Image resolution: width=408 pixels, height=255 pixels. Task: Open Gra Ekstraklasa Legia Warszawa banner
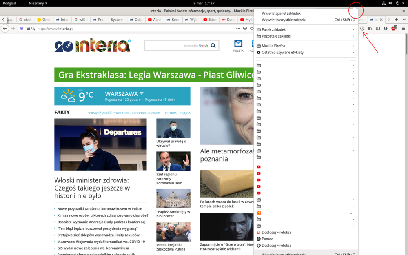[154, 75]
